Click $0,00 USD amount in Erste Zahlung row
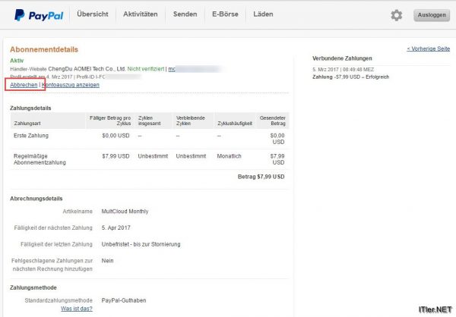This screenshot has height=317, width=456. click(x=116, y=136)
